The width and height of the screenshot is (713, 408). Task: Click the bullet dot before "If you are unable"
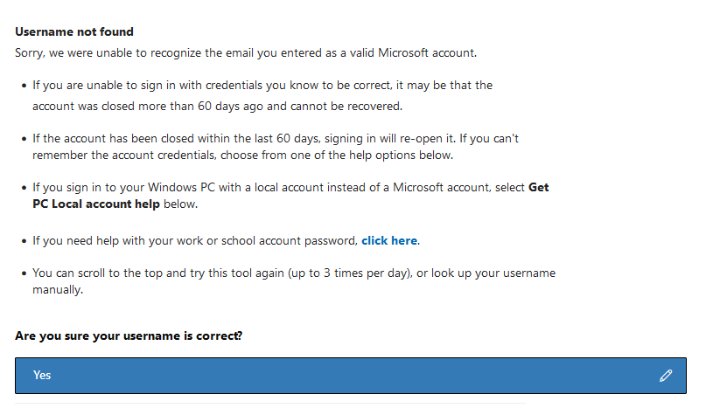click(23, 86)
